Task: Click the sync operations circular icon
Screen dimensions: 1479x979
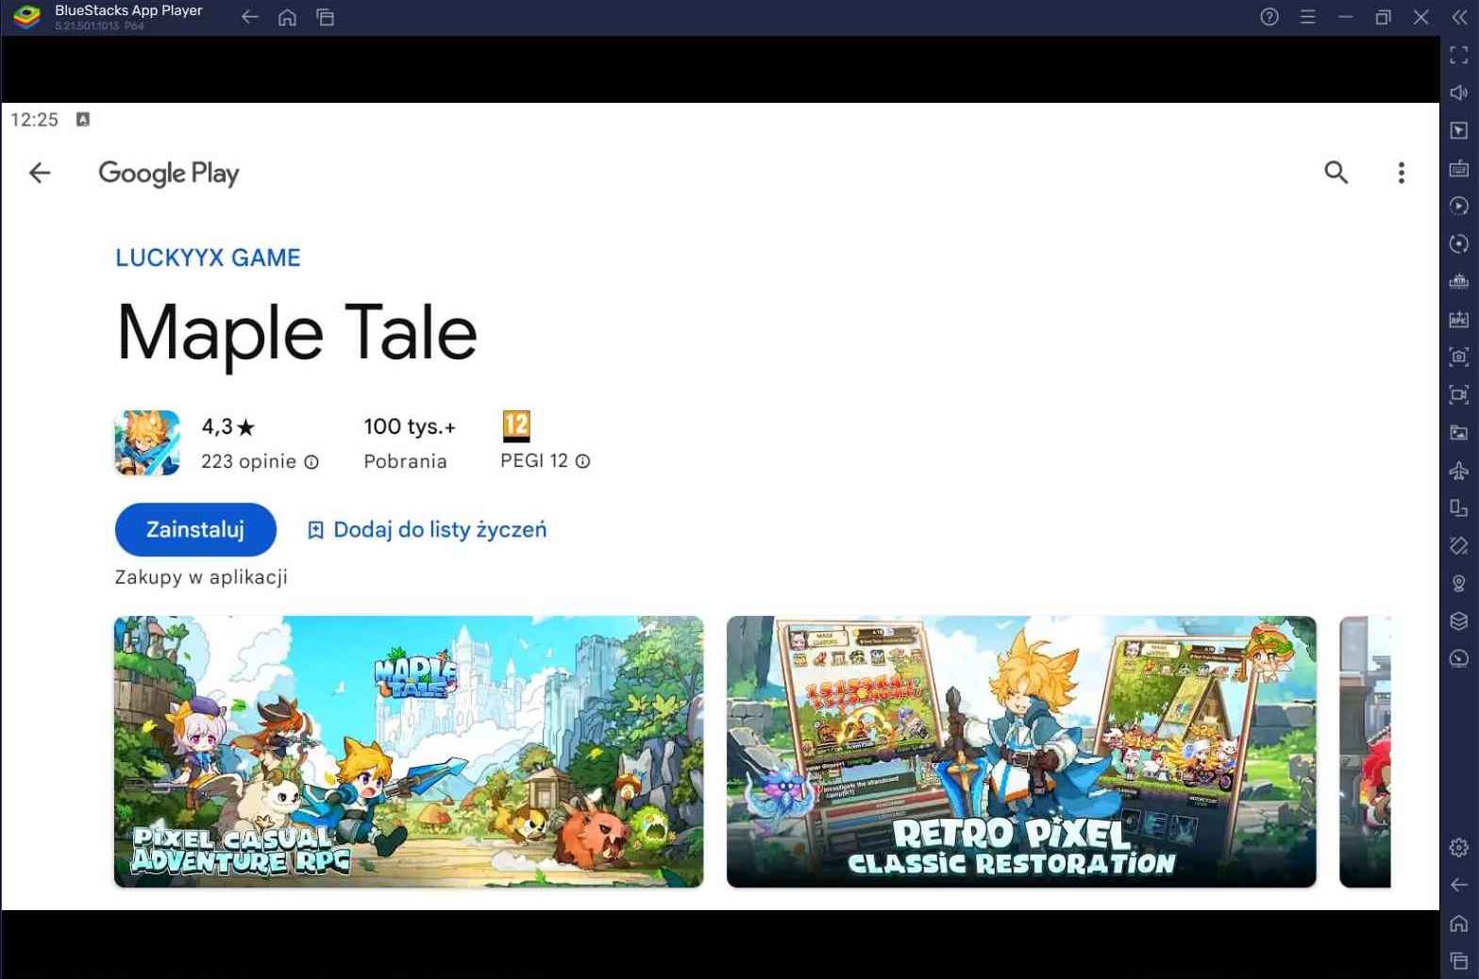Action: (x=1459, y=243)
